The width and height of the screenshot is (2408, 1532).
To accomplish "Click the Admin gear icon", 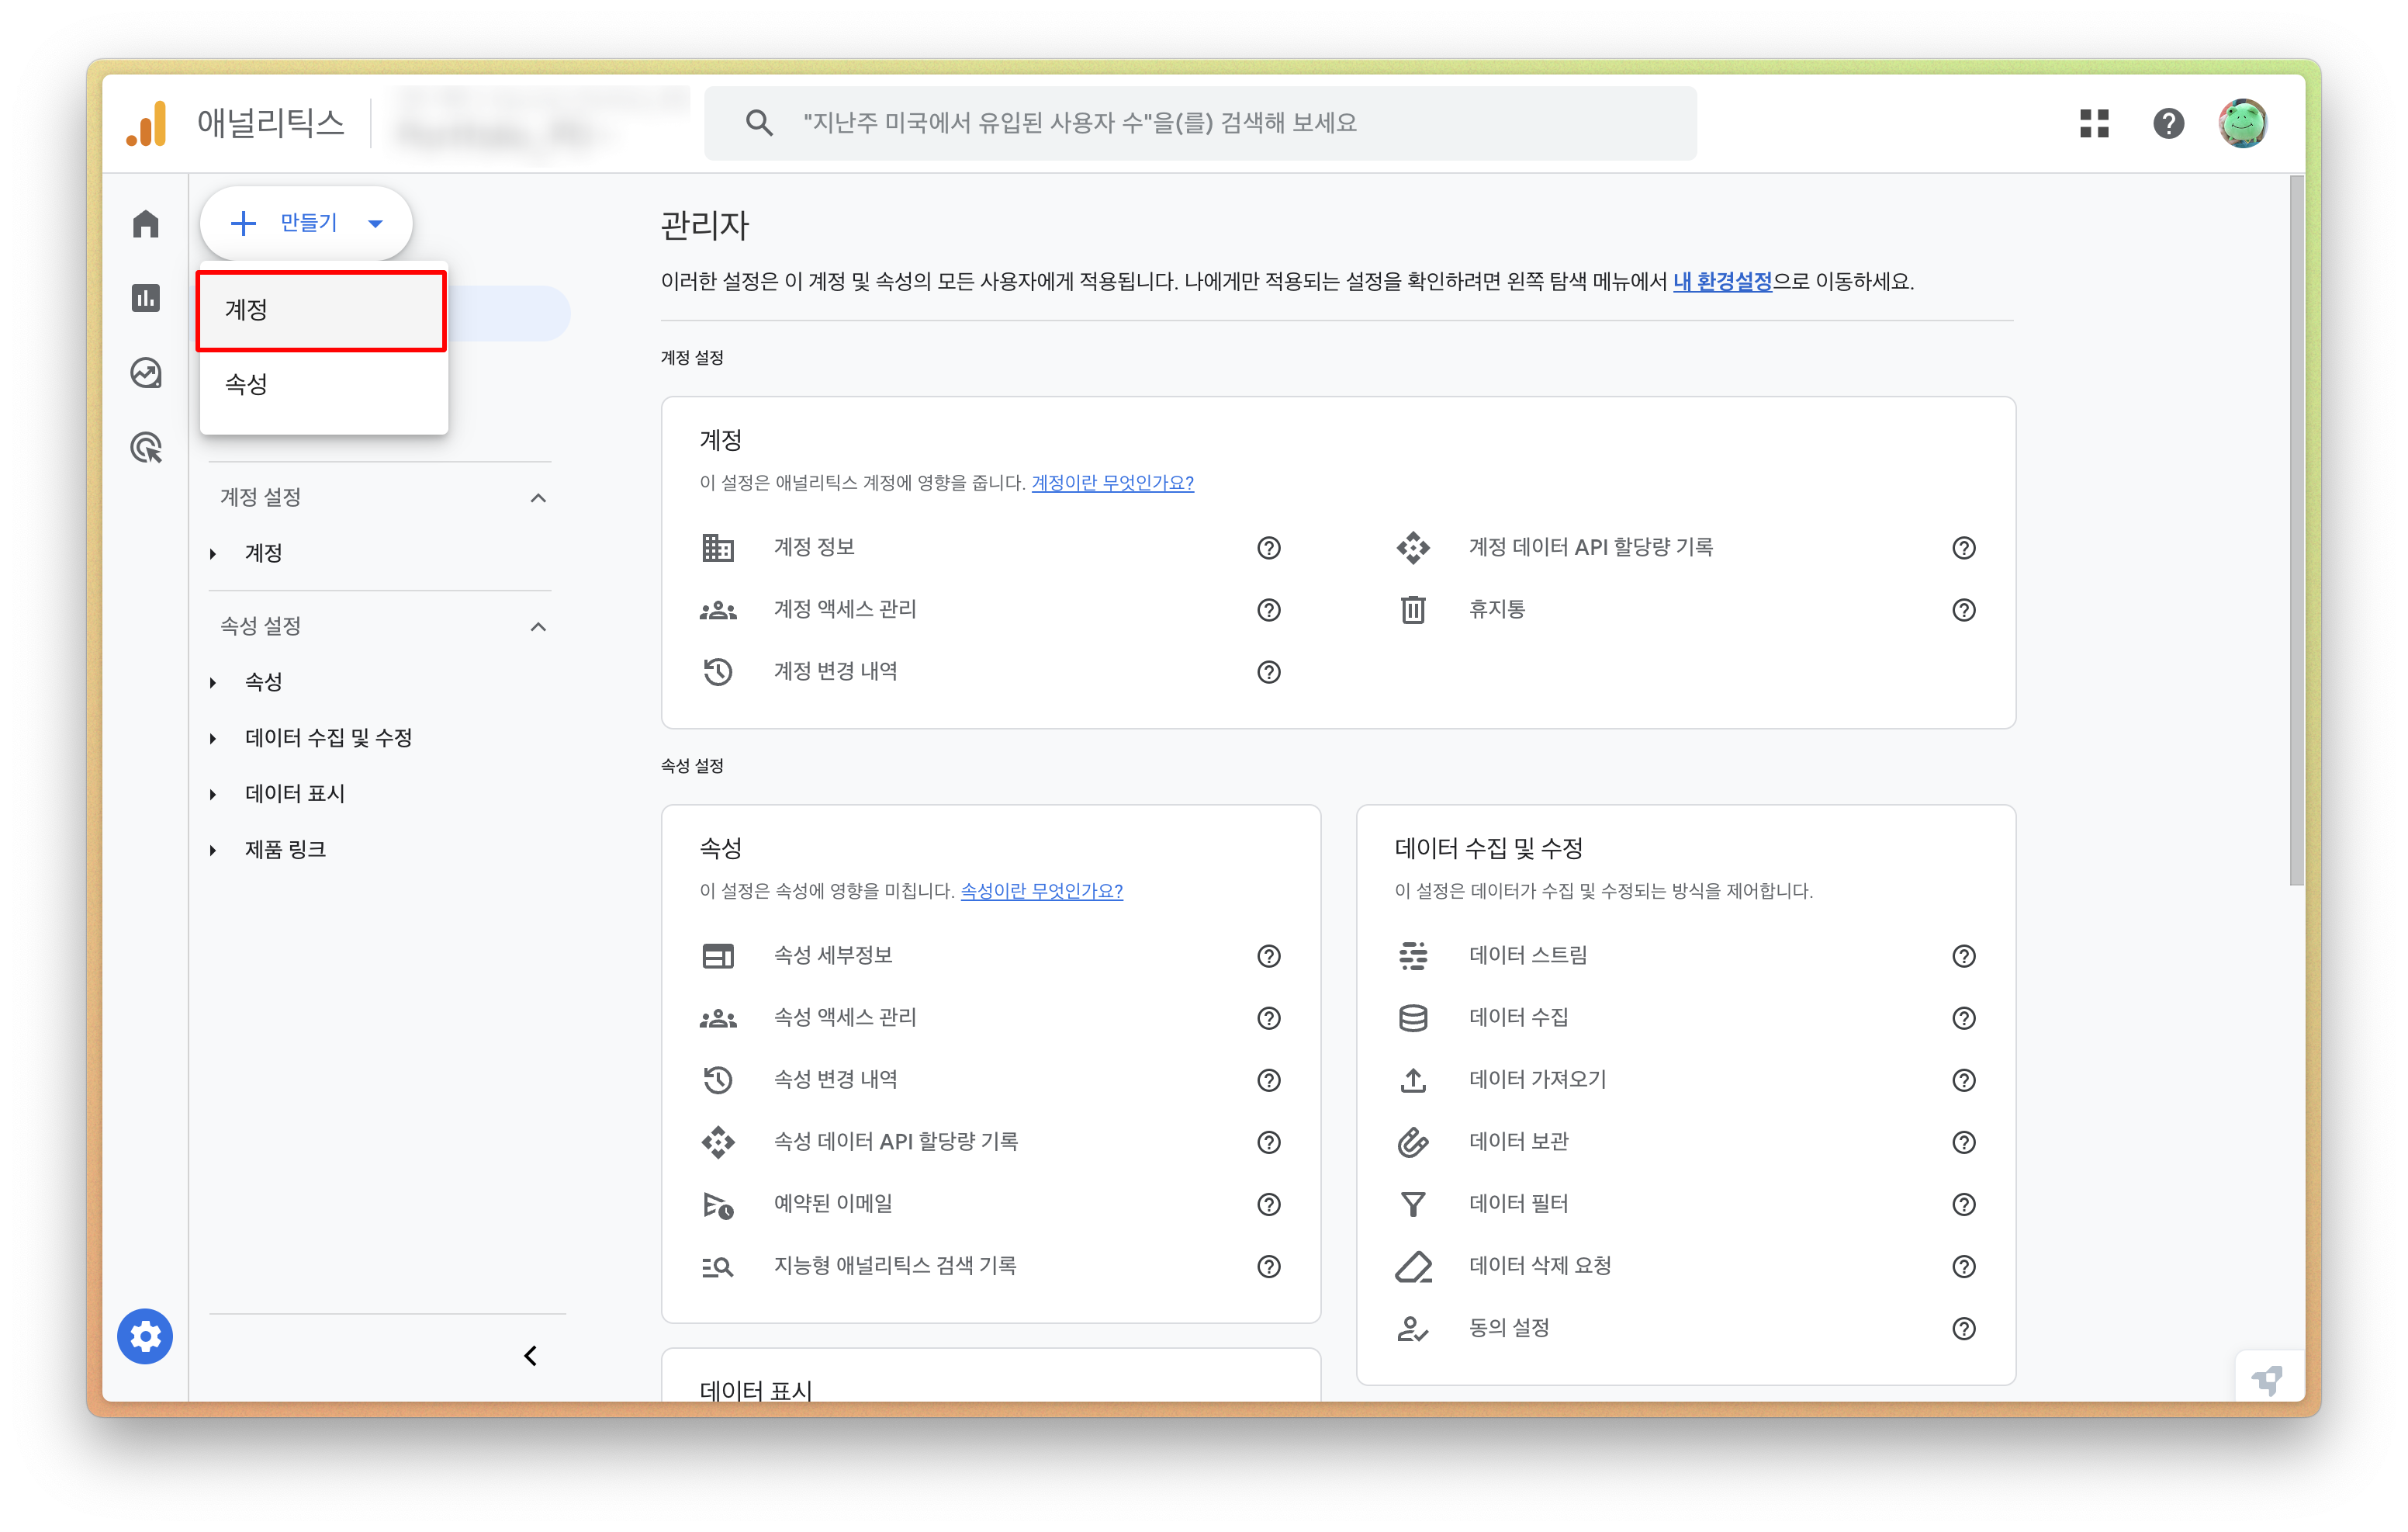I will tap(145, 1336).
